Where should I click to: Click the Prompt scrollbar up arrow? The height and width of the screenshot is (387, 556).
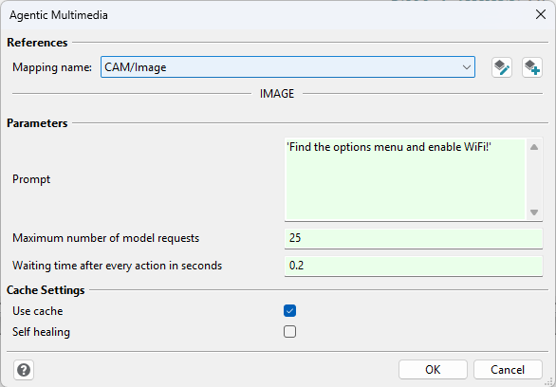coord(534,147)
